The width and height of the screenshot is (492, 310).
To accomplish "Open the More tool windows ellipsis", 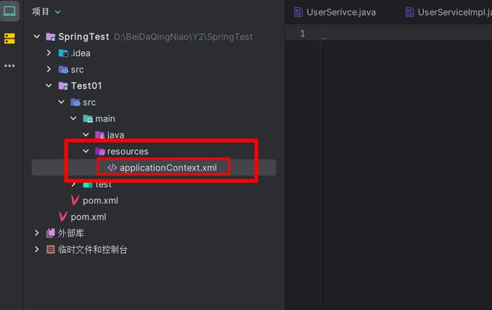I will (x=10, y=66).
